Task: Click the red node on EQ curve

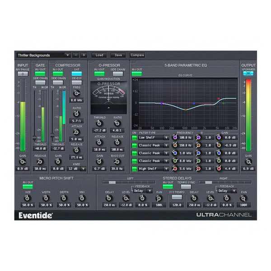Action: 219,98
